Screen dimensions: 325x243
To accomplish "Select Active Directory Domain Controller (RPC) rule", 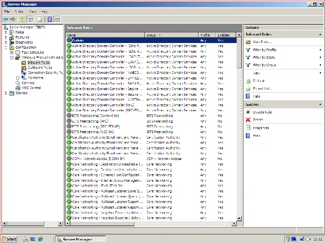I will pos(151,105).
